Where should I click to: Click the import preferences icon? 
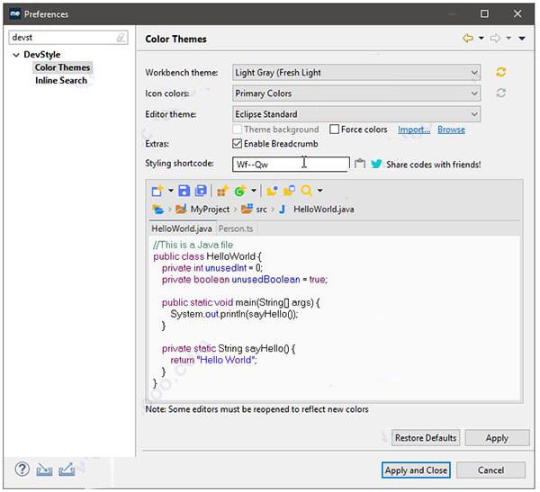point(44,470)
